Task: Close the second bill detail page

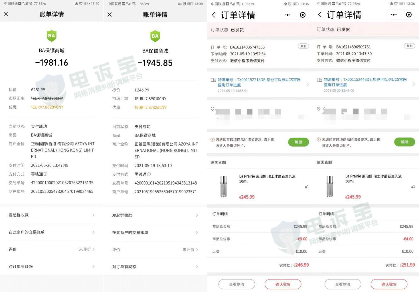Action: (110, 14)
